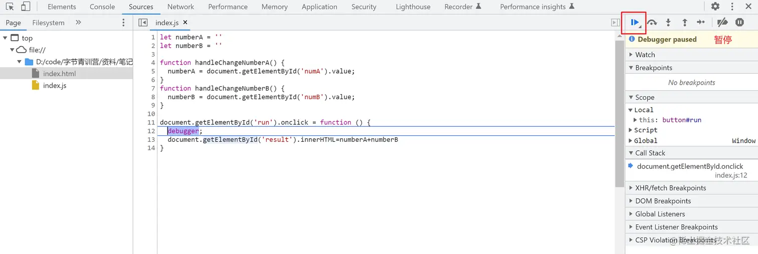
Task: Select the index.js editor tab
Action: 167,23
